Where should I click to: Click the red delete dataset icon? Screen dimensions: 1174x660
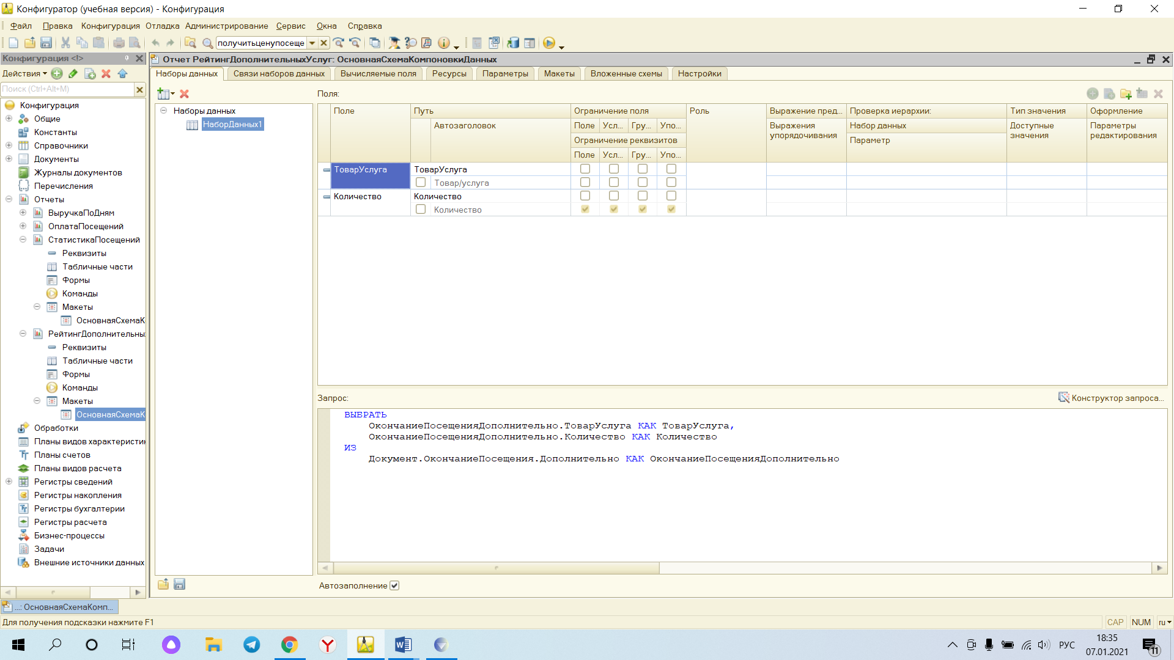(x=184, y=94)
